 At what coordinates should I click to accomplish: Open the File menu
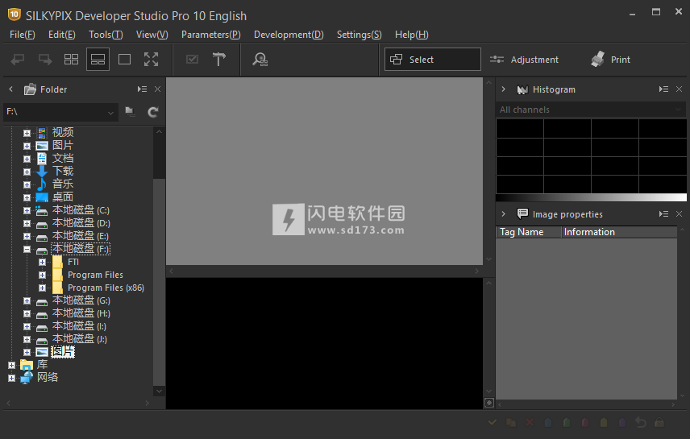23,35
